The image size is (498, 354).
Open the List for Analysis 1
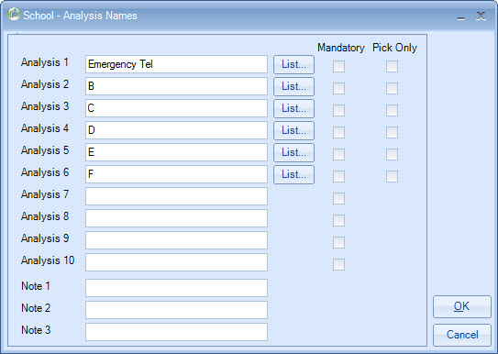pos(293,64)
